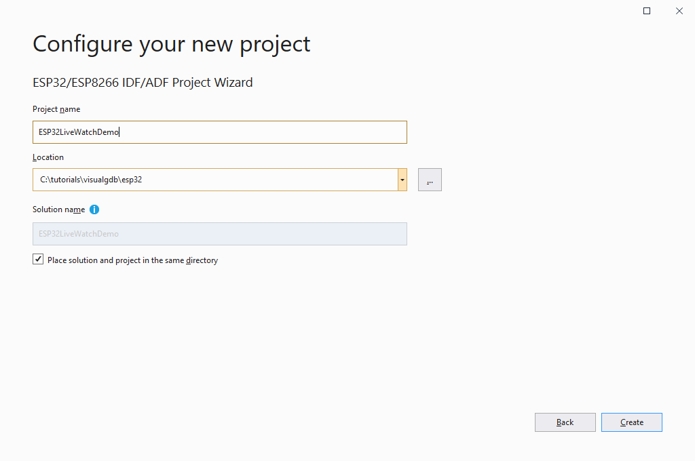The height and width of the screenshot is (461, 695).
Task: Expand the Location dropdown arrow
Action: click(x=402, y=180)
